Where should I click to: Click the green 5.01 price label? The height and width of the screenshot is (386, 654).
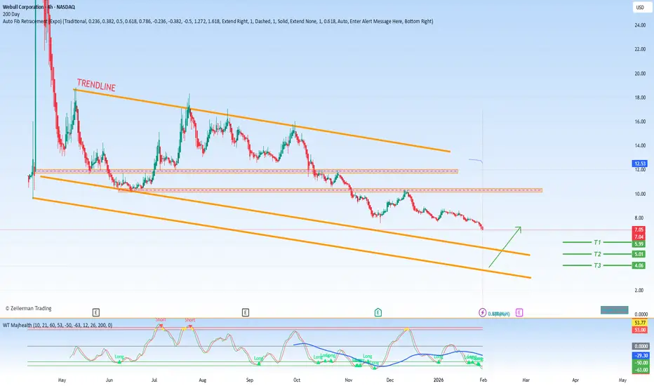(x=639, y=254)
